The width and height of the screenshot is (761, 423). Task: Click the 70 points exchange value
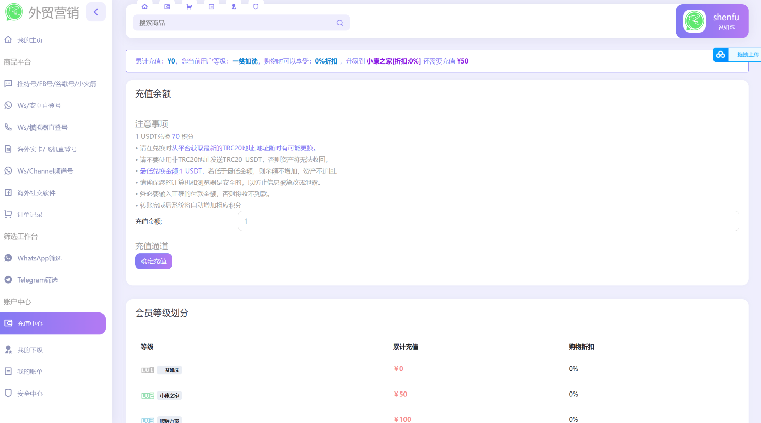(175, 136)
